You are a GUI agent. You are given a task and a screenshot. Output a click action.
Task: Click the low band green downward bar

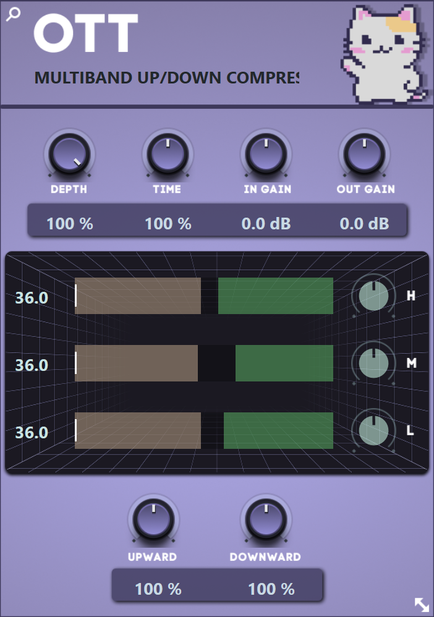279,430
